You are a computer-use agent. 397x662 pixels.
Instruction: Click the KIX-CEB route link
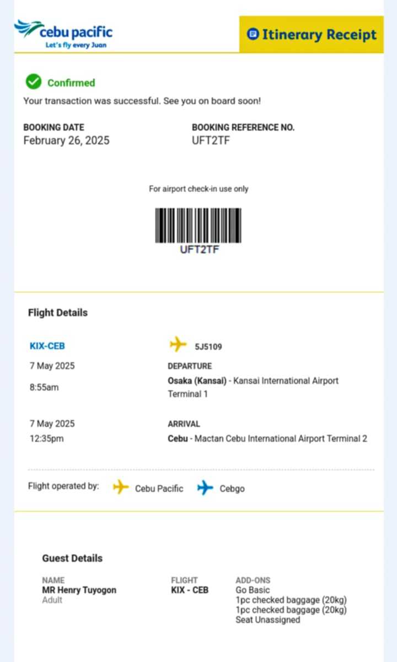[47, 346]
